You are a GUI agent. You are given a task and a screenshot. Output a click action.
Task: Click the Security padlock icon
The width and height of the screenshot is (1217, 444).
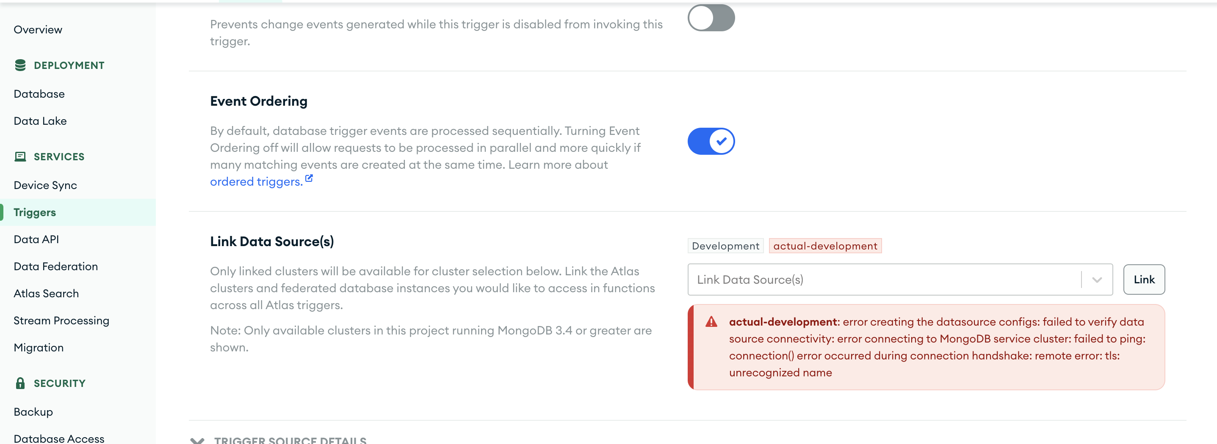tap(20, 383)
